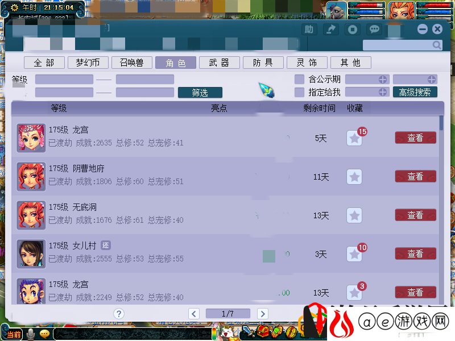The image size is (455, 341).
Task: Click the 筛选 filter button
Action: (200, 93)
